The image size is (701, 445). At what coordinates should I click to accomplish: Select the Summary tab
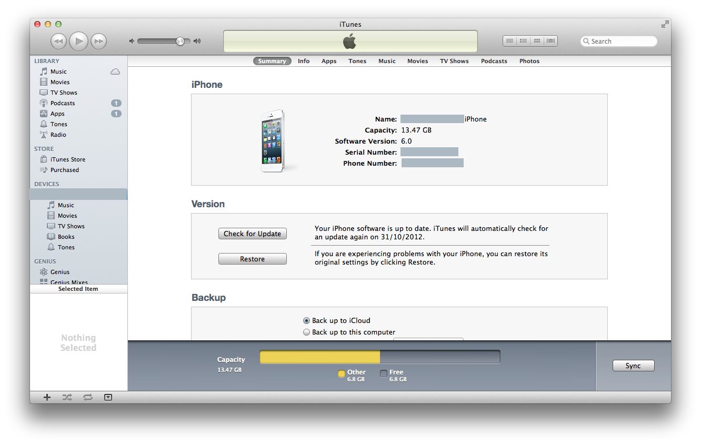click(272, 61)
